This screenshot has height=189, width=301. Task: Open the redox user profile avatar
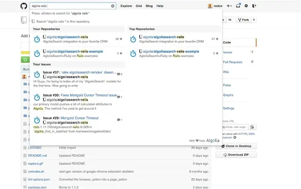point(210,6)
